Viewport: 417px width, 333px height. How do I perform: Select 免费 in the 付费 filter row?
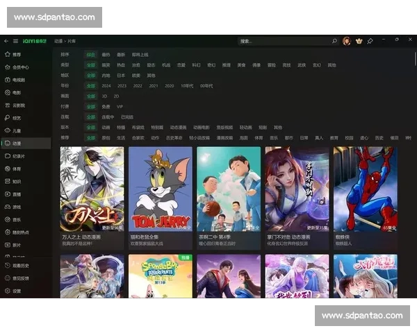[106, 107]
